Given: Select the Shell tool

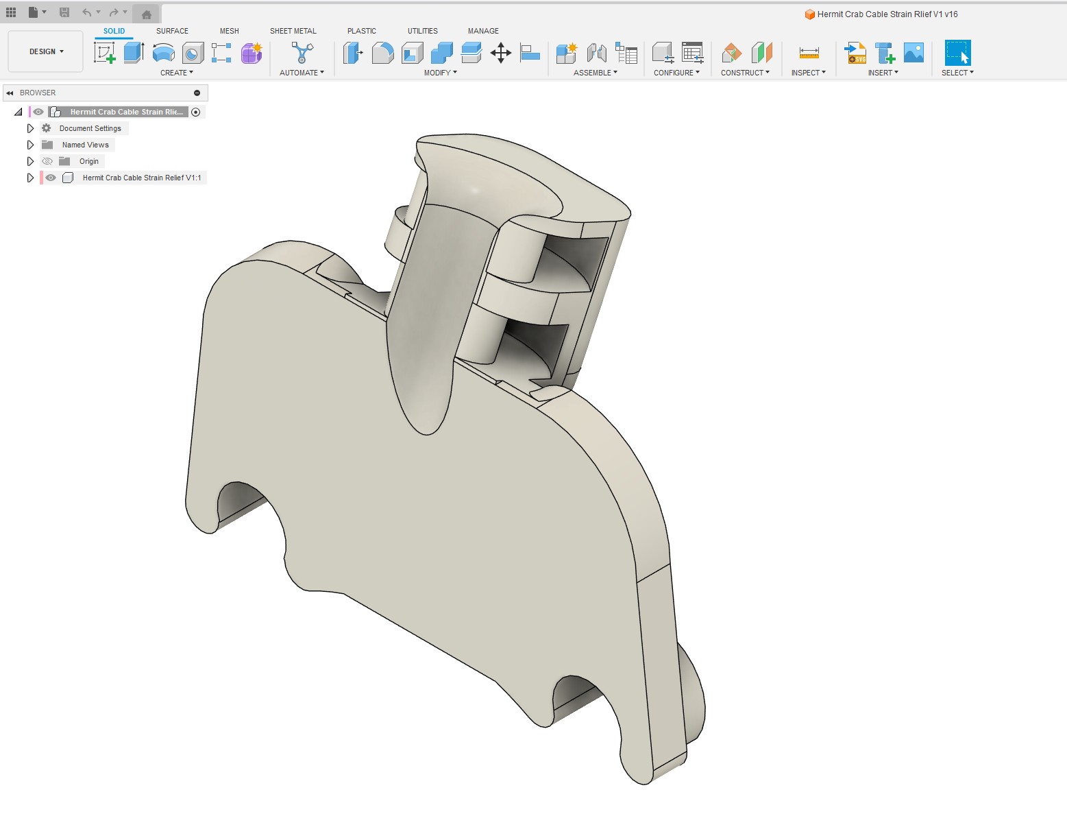Looking at the screenshot, I should pos(412,53).
